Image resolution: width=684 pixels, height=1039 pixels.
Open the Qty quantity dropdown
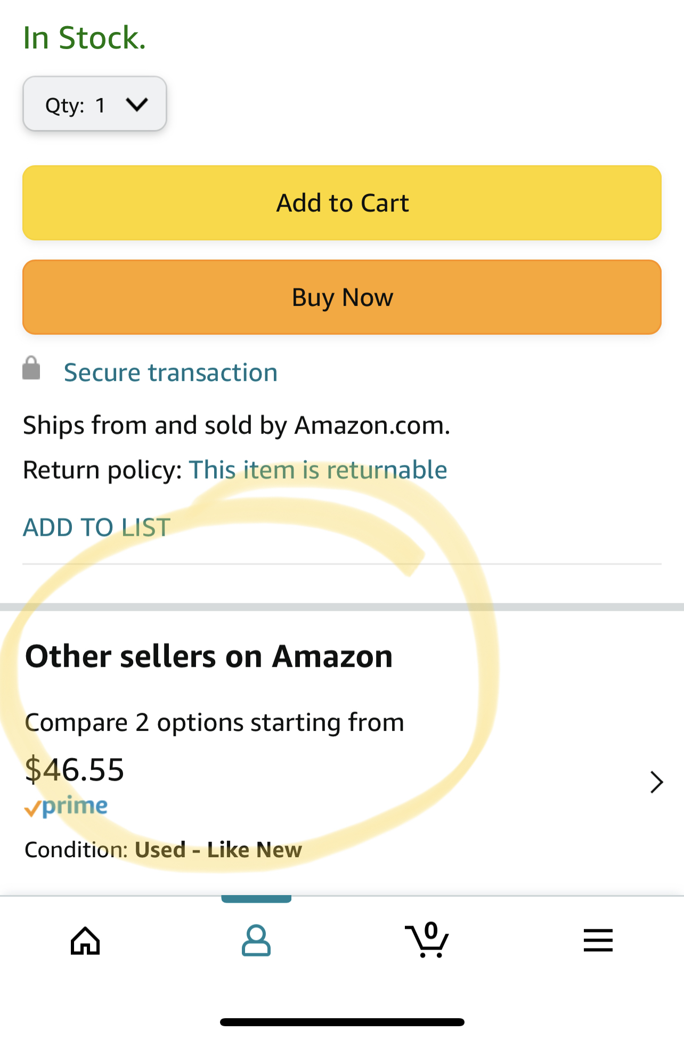pos(95,104)
